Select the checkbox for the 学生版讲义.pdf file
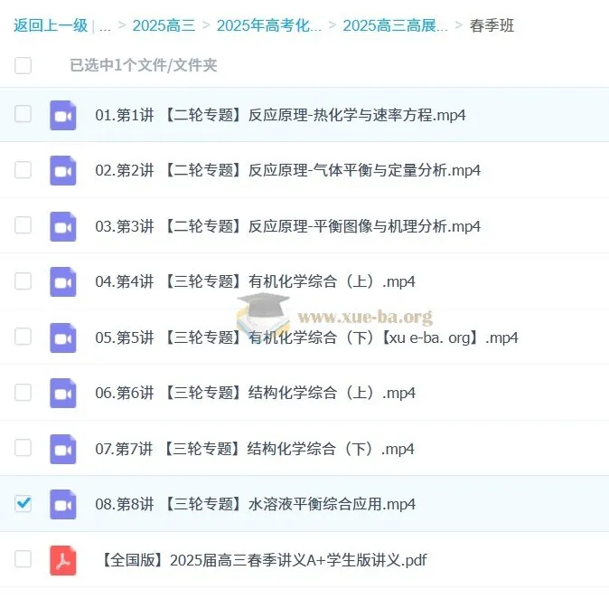 [23, 559]
